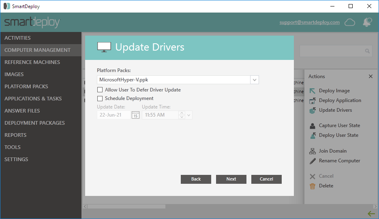Click Capture User State action label
379x219 pixels.
tap(339, 125)
